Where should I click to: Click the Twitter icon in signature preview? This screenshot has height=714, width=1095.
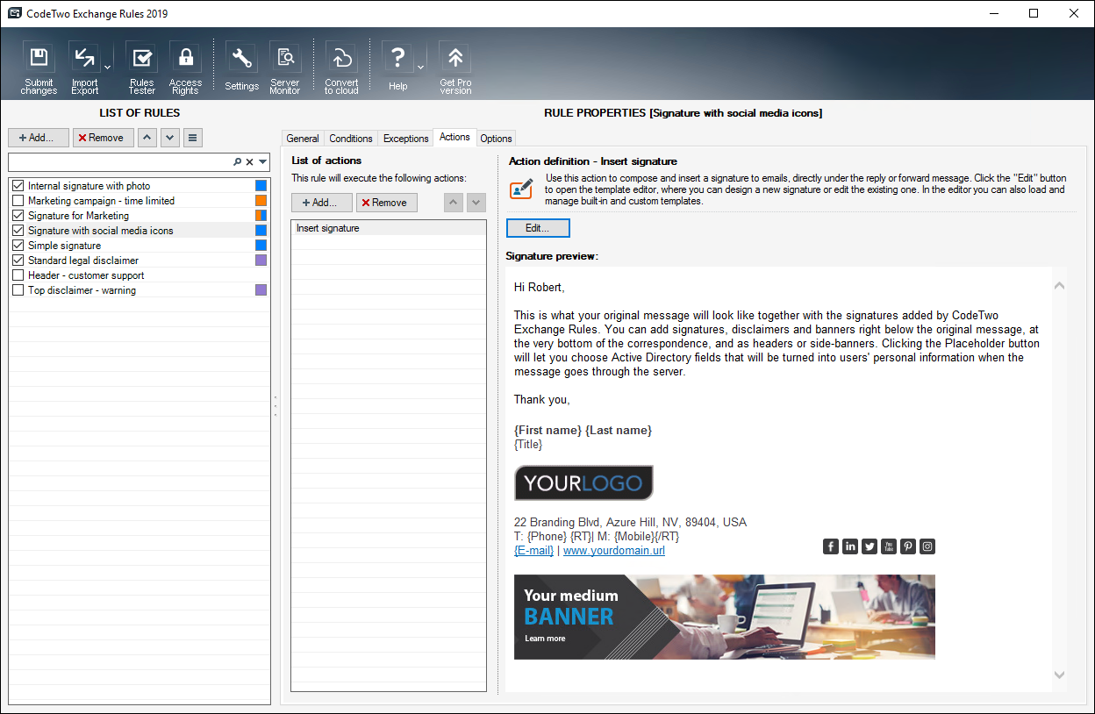click(870, 546)
